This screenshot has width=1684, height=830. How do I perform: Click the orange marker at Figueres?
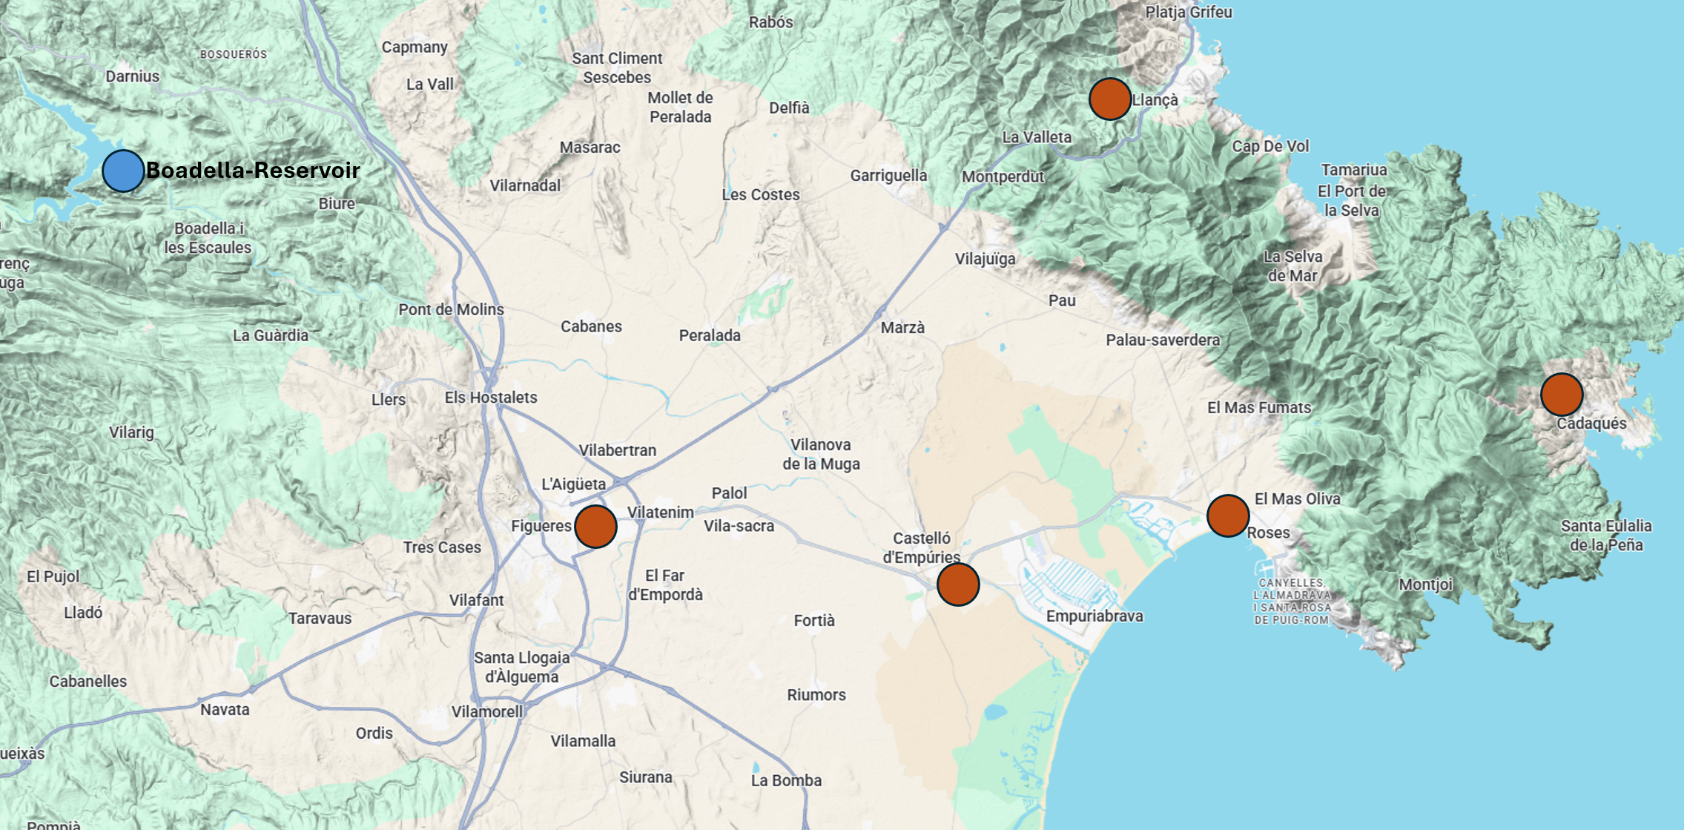tap(595, 527)
